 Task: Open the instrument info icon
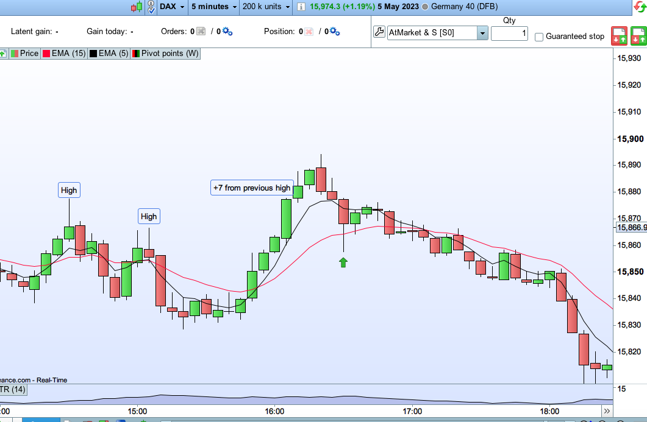coord(301,7)
